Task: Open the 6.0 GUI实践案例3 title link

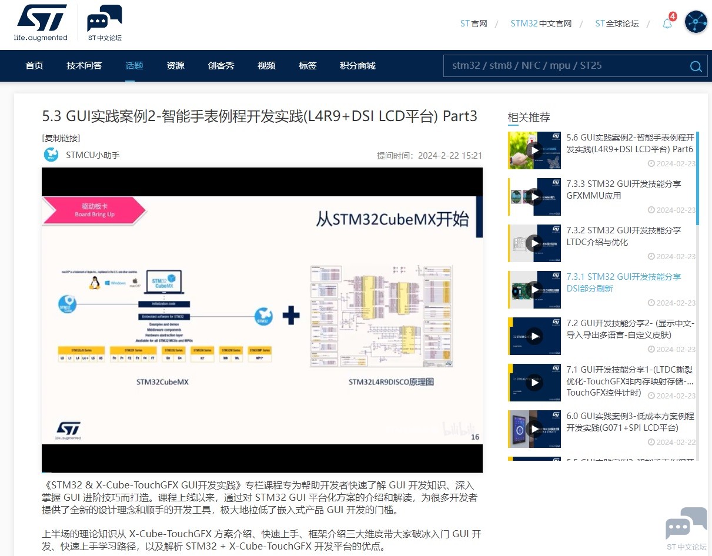Action: 630,422
